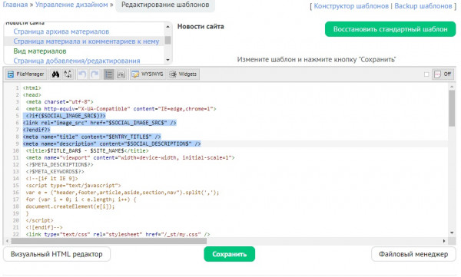Image resolution: width=461 pixels, height=277 pixels.
Task: Open Файловый менеджер button
Action: click(x=413, y=254)
